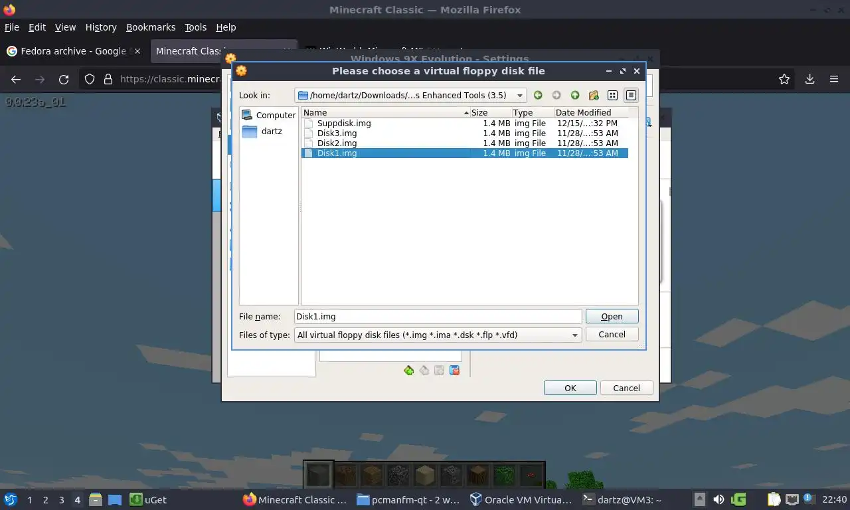Click Open to load Disk1.img
The width and height of the screenshot is (850, 510).
[x=612, y=317]
